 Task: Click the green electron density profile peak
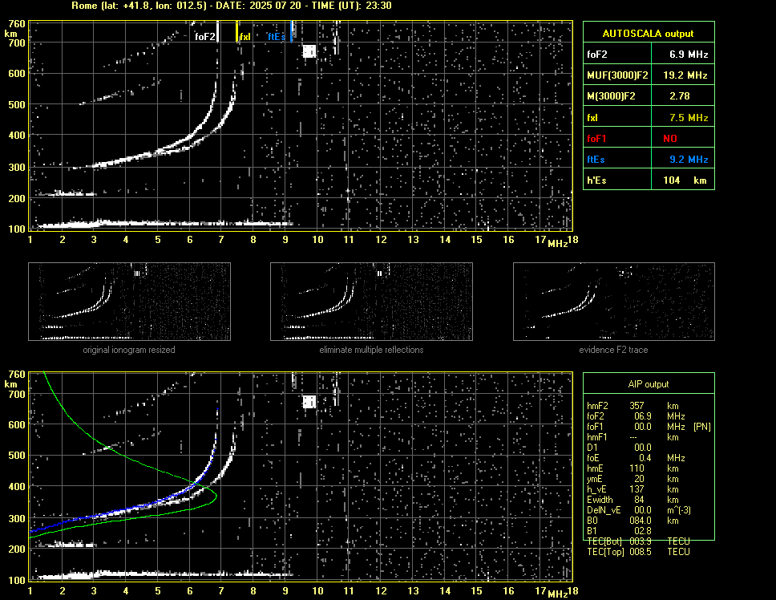216,495
